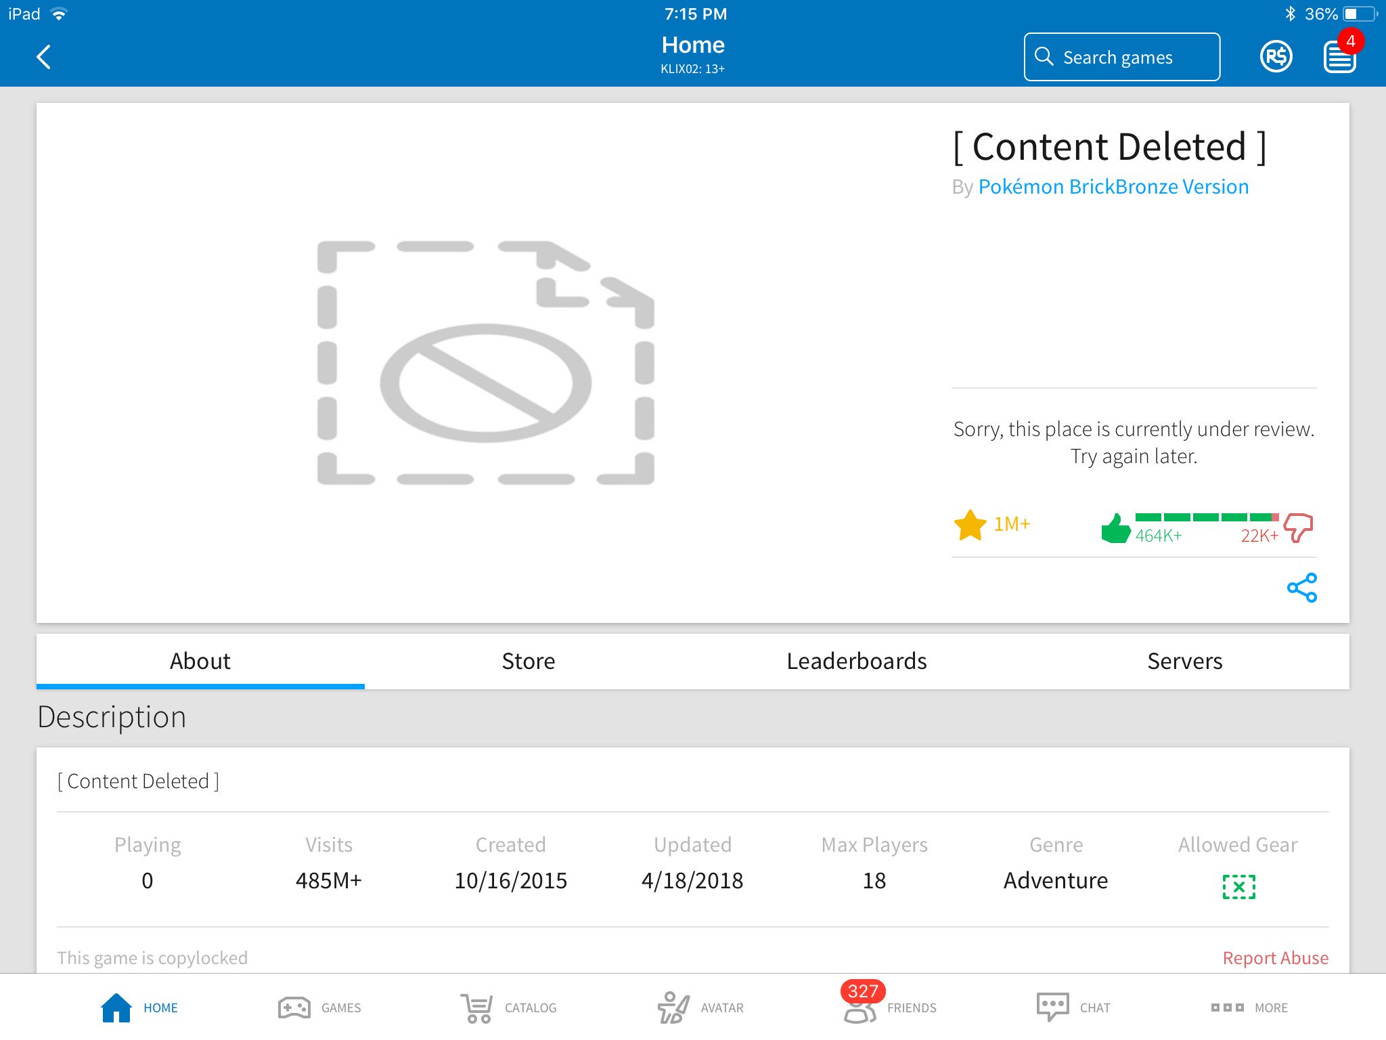Screen dimensions: 1386x1040
Task: Click the '[ Content Deleted ]' description text
Action: 138,781
